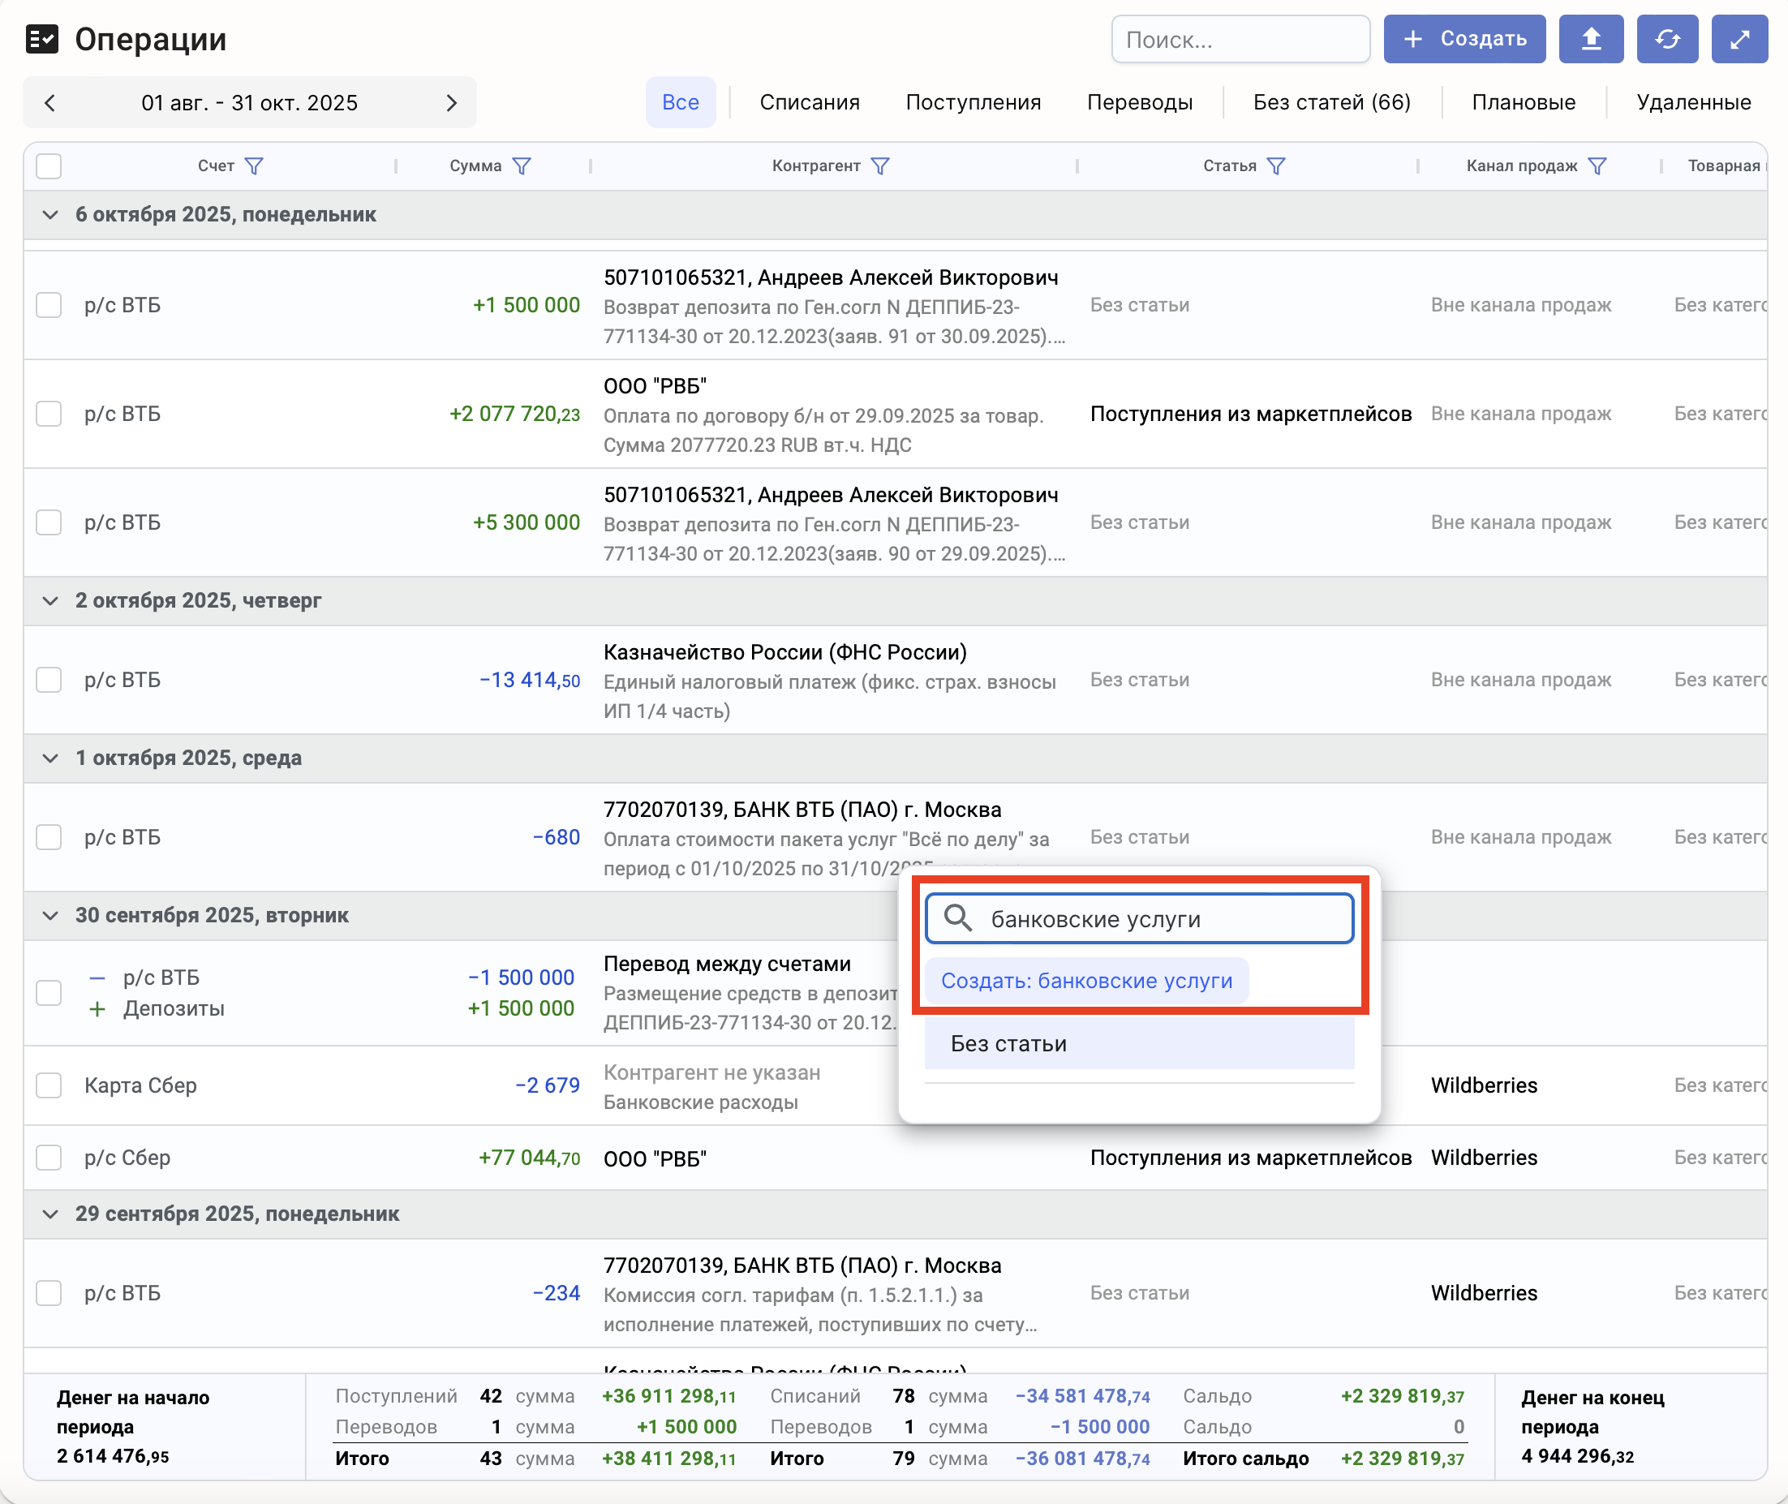Open the Счет column filter icon

254,166
